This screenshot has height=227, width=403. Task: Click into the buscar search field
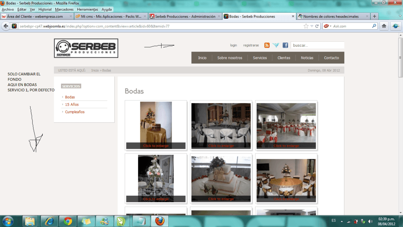(x=317, y=45)
